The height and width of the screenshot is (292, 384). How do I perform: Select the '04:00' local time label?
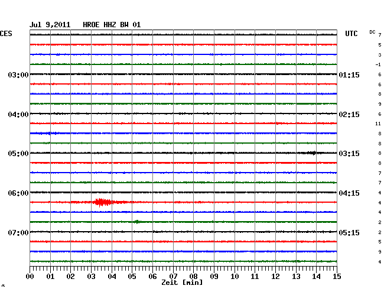18,115
